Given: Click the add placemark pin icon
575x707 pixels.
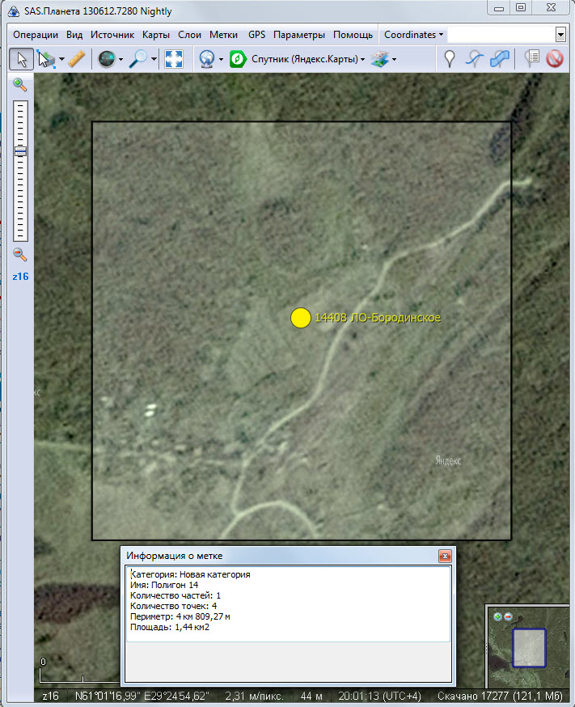Looking at the screenshot, I should tap(449, 59).
